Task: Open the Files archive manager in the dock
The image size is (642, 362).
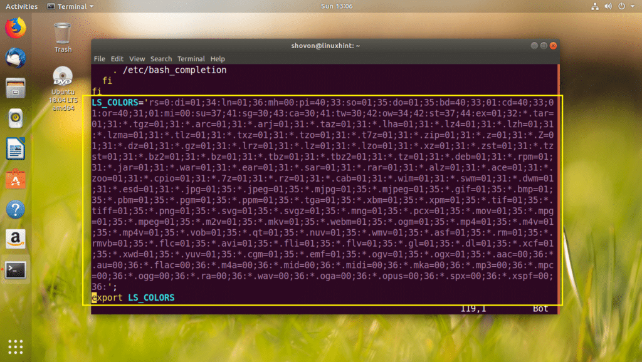Action: click(x=15, y=88)
